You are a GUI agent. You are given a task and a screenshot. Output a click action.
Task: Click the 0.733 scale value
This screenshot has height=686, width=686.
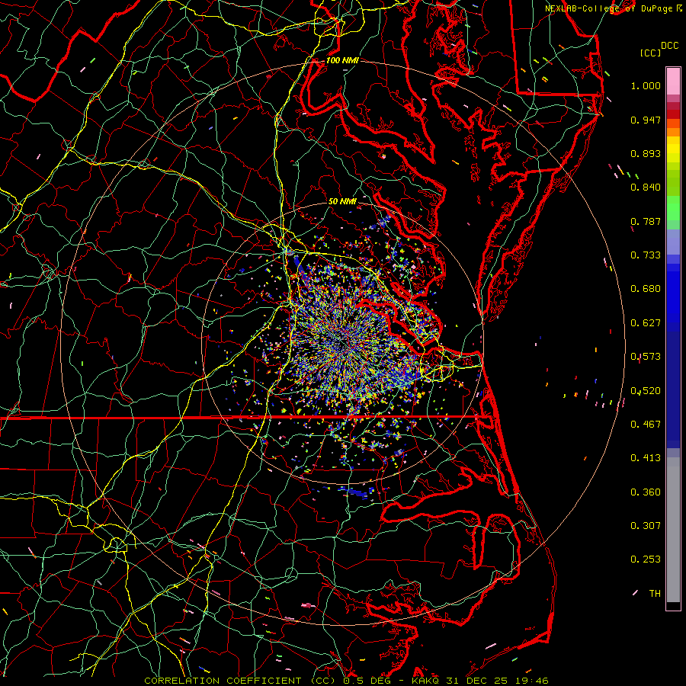click(x=646, y=255)
